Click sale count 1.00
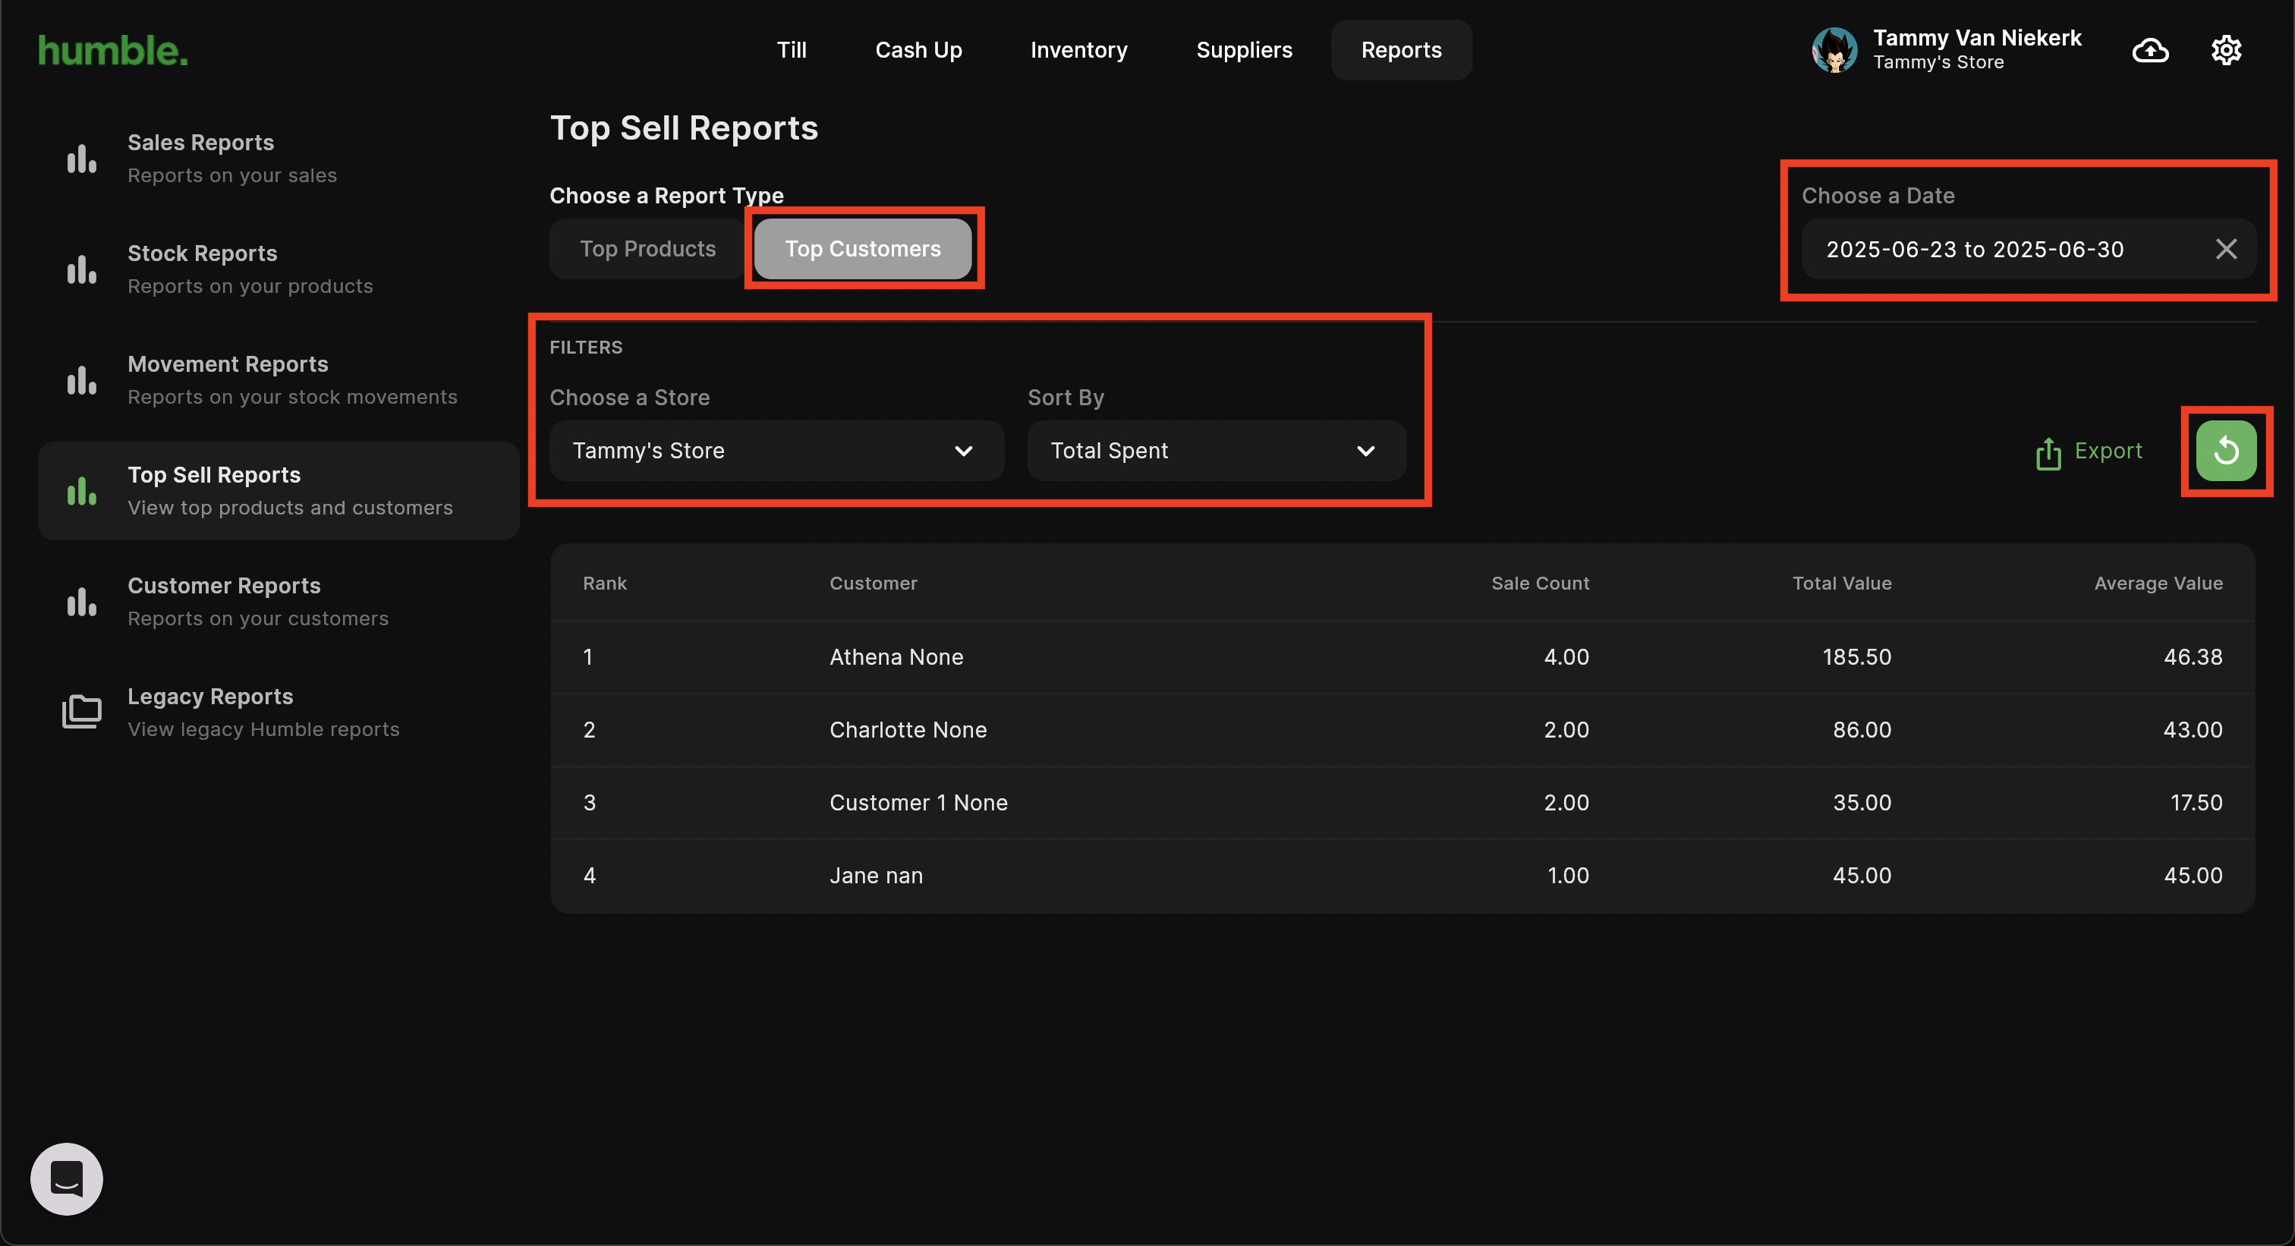 tap(1568, 876)
